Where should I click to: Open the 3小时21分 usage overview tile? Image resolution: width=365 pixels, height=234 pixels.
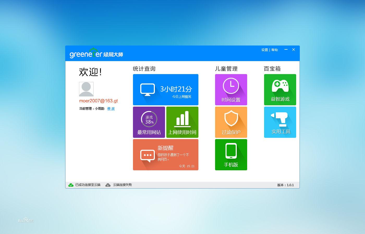[166, 89]
